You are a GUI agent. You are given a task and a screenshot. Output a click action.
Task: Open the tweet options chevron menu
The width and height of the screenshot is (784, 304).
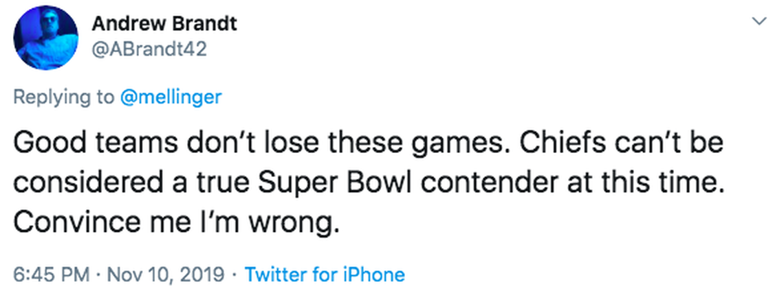[x=759, y=22]
